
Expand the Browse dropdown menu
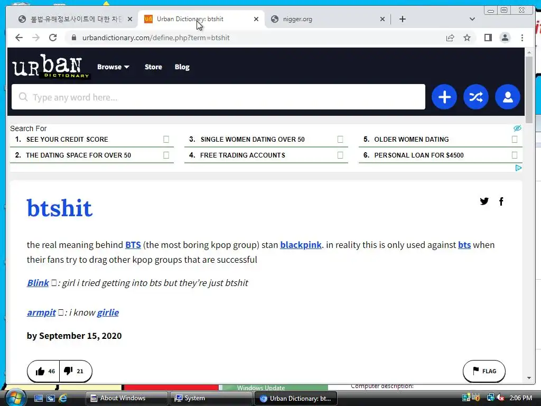[113, 67]
